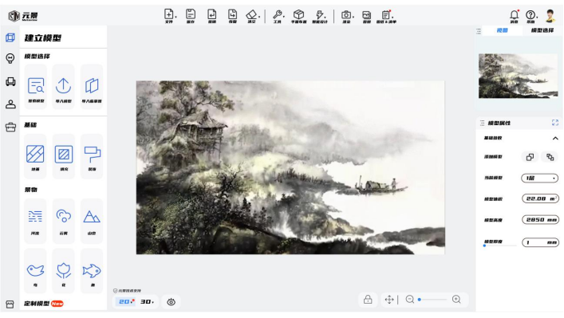The image size is (564, 318).
Task: Collapse the 基础参数 section chevron
Action: tap(555, 139)
